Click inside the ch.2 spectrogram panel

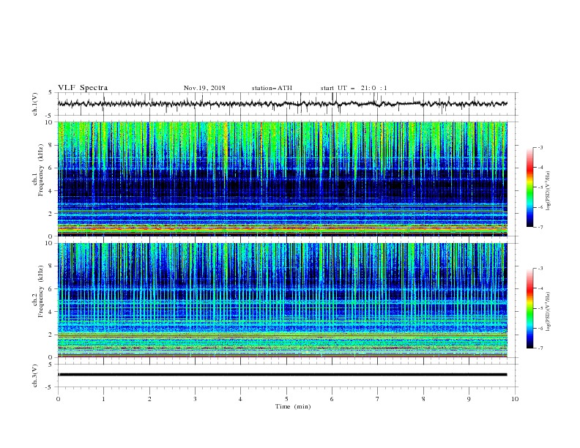pyautogui.click(x=282, y=300)
